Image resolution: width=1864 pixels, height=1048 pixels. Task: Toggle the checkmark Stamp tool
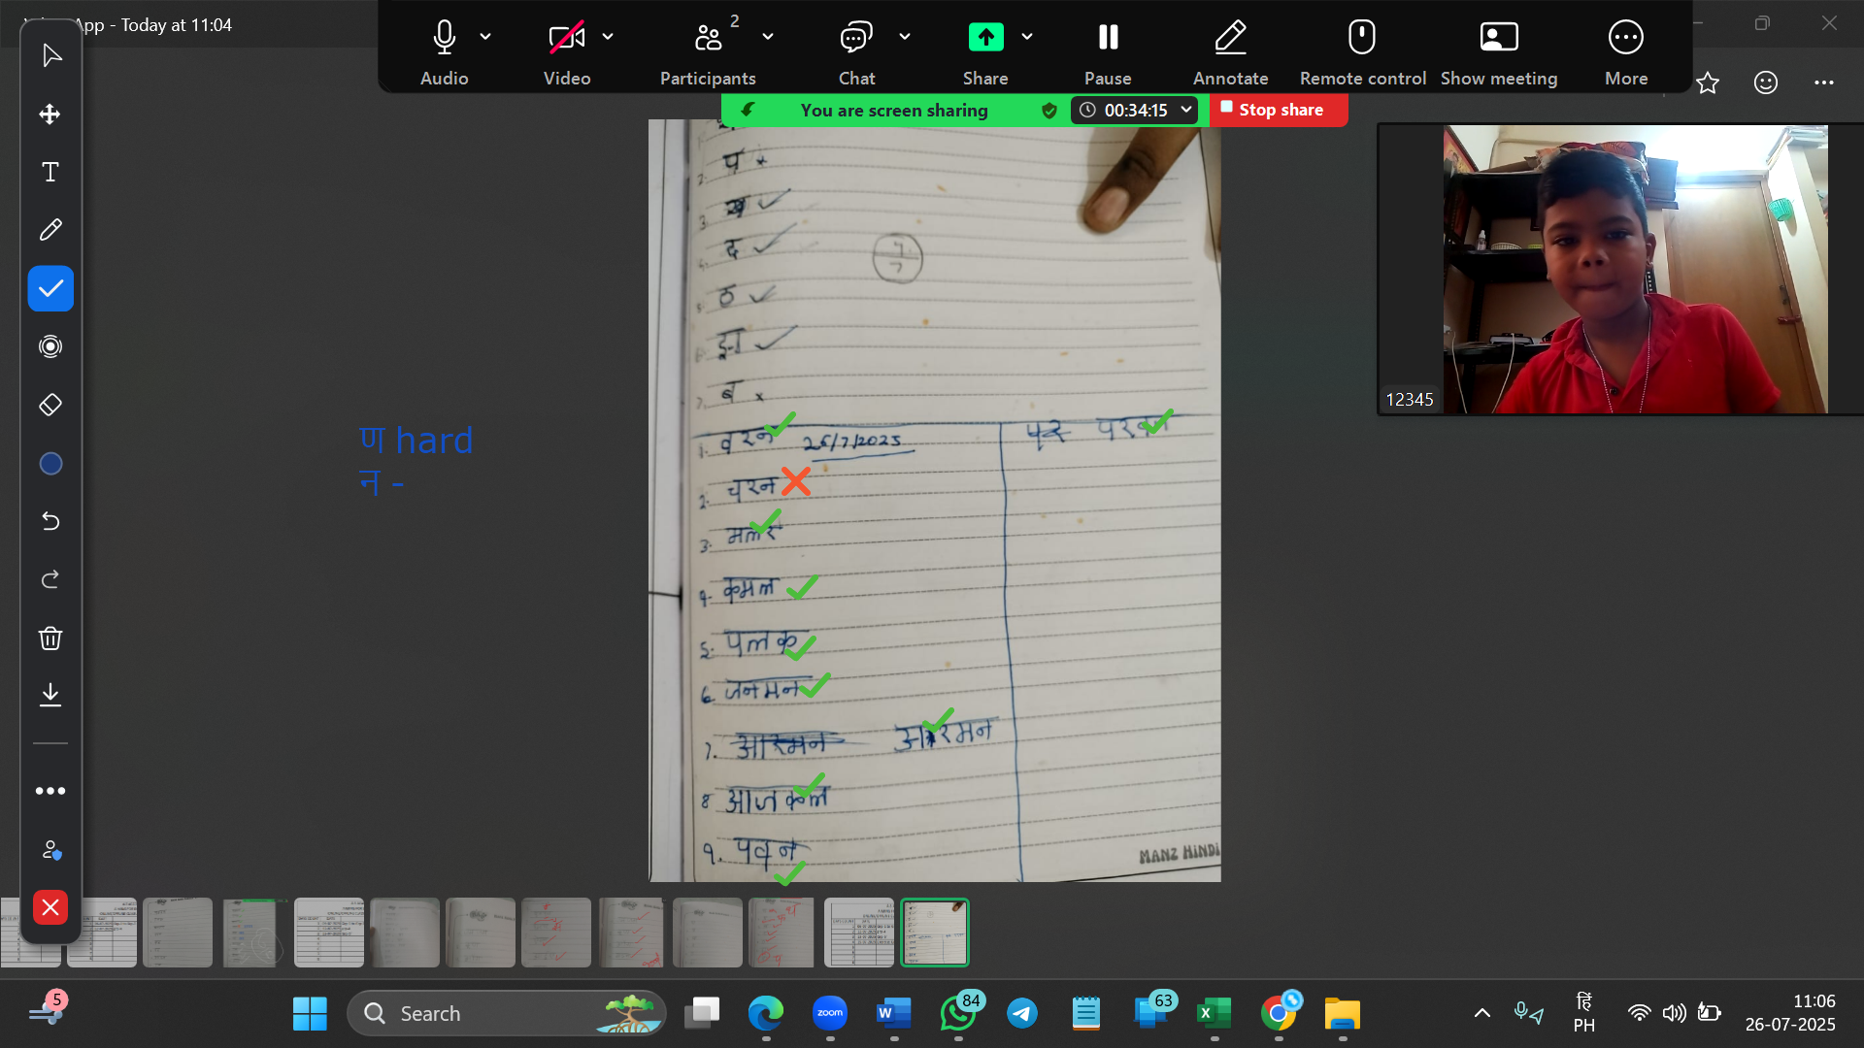50,288
